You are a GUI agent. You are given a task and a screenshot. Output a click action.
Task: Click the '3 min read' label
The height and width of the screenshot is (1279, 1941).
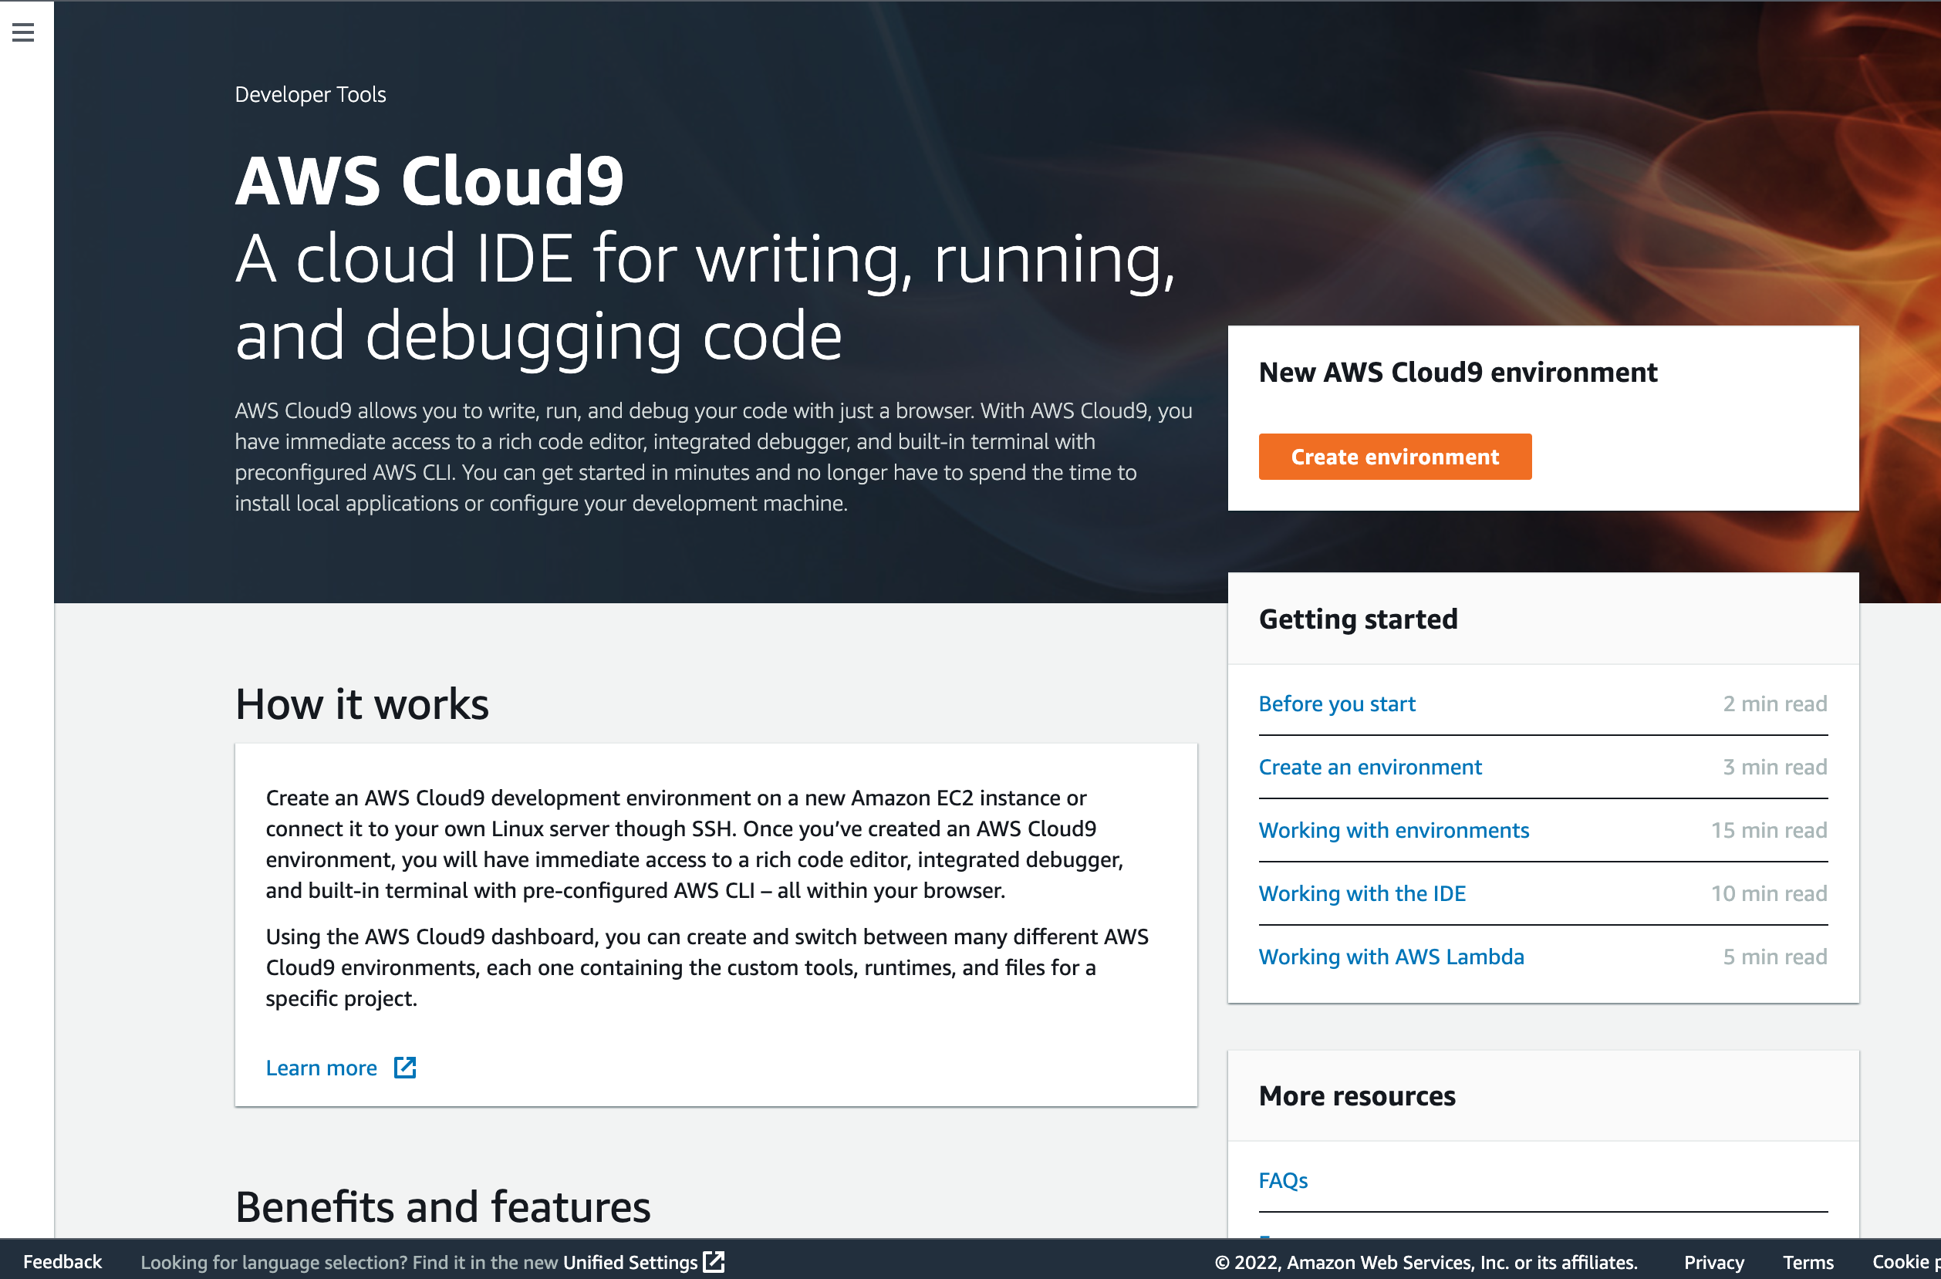pyautogui.click(x=1774, y=767)
